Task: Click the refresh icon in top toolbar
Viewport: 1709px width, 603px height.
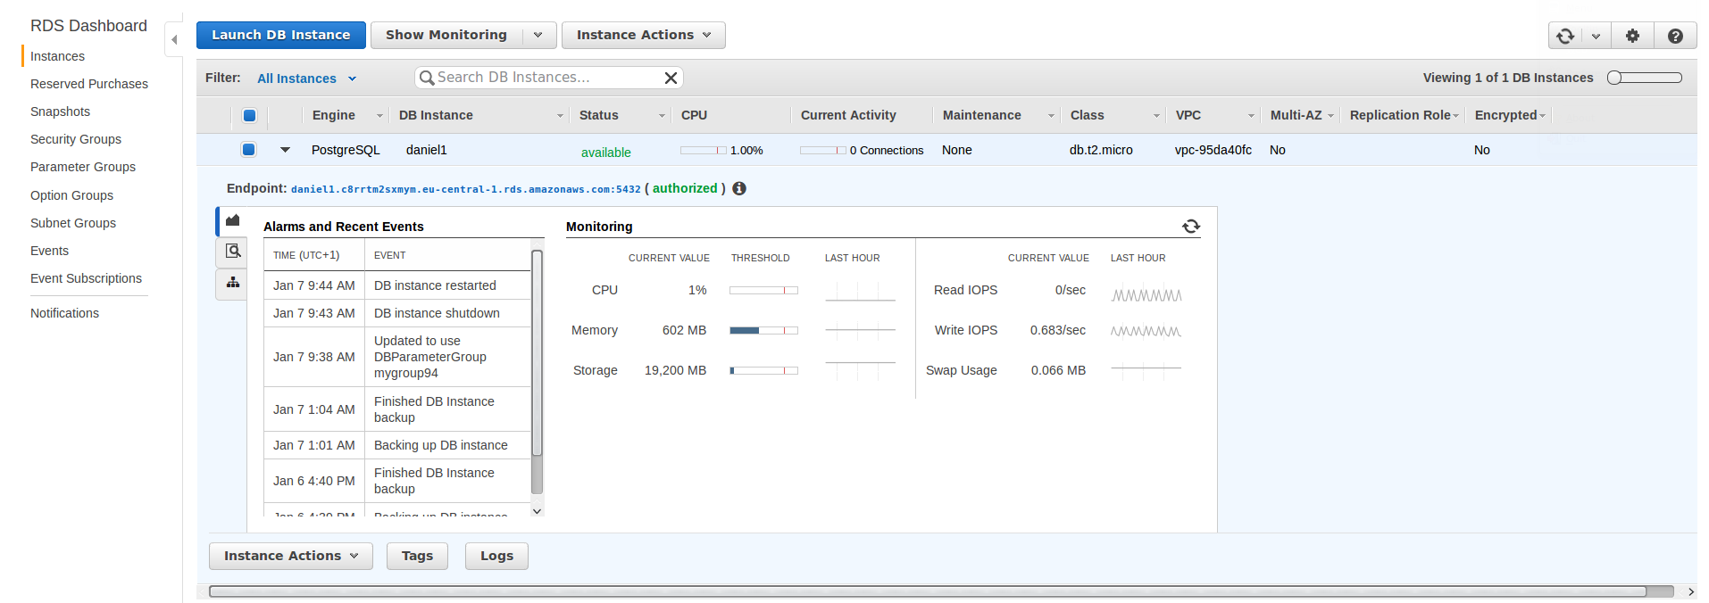Action: 1565,36
